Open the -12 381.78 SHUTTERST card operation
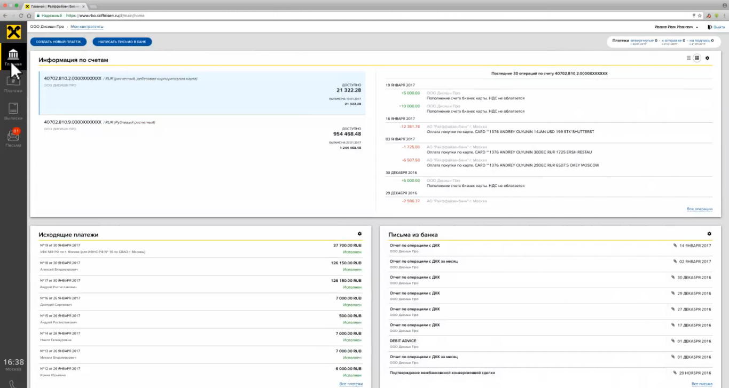The width and height of the screenshot is (729, 388). point(549,129)
